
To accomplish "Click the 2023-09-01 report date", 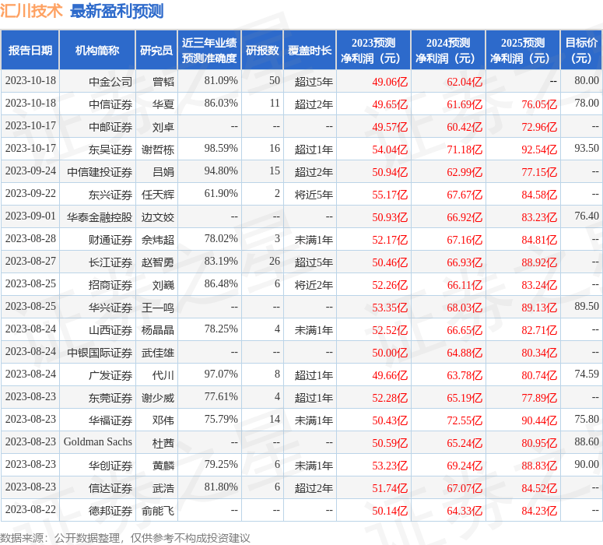I will (x=30, y=216).
